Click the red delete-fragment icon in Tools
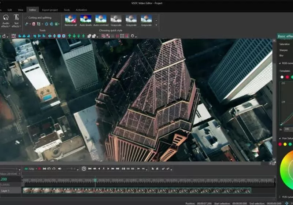 [x=34, y=24]
